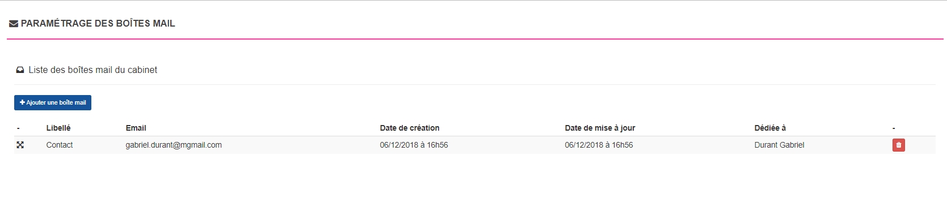The width and height of the screenshot is (947, 211).
Task: Click the plus icon on add button
Action: [x=22, y=102]
